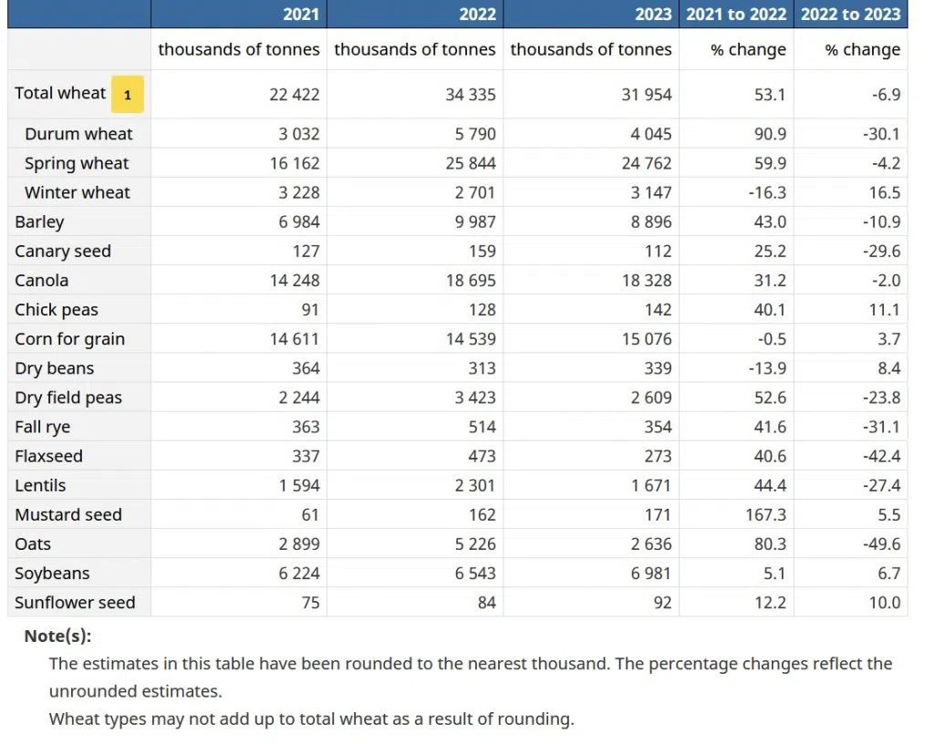Click the Sunflower seed row label
This screenshot has height=744, width=934.
point(75,602)
